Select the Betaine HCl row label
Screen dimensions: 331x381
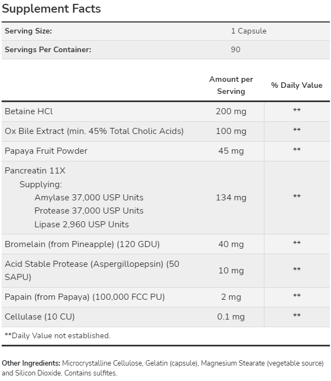[x=29, y=111]
